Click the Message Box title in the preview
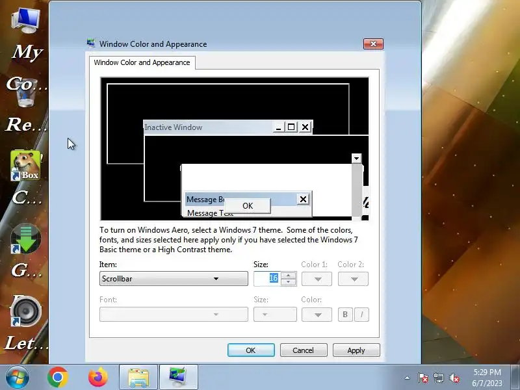The height and width of the screenshot is (390, 520). [205, 200]
